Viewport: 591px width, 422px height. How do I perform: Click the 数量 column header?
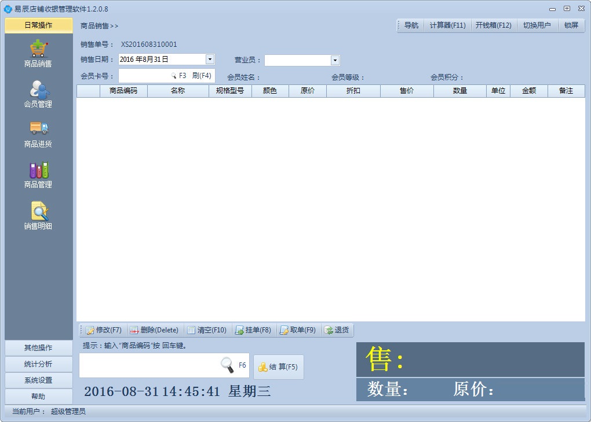[x=460, y=91]
